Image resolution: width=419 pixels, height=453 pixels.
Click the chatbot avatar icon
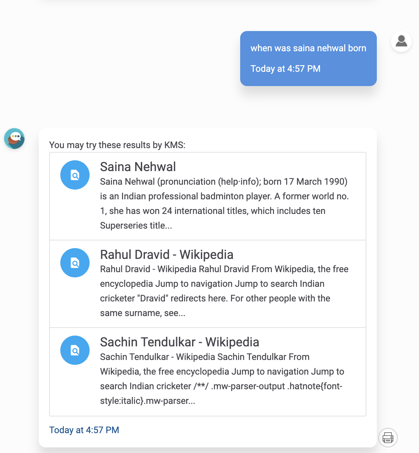14,138
